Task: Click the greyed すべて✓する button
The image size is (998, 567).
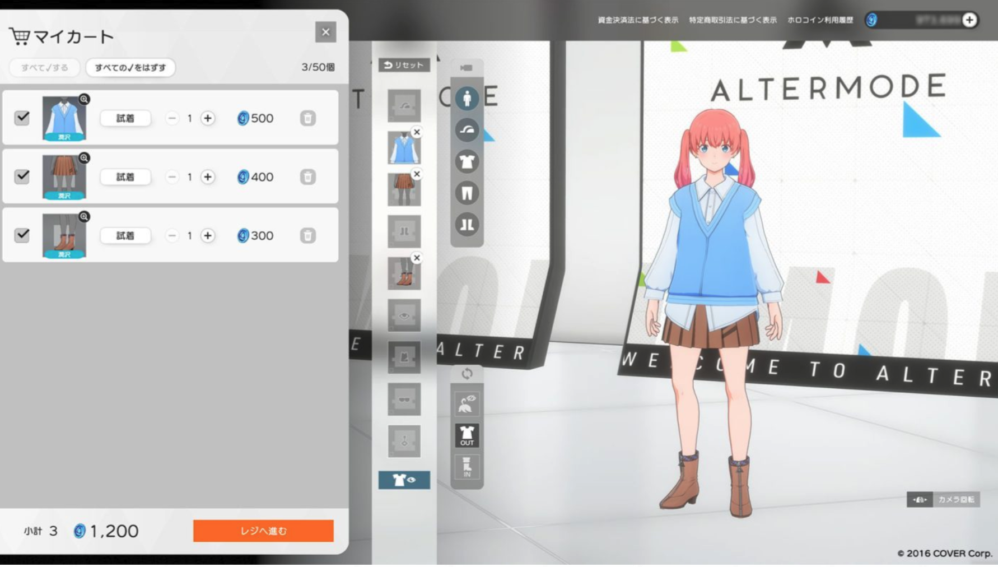Action: 45,67
